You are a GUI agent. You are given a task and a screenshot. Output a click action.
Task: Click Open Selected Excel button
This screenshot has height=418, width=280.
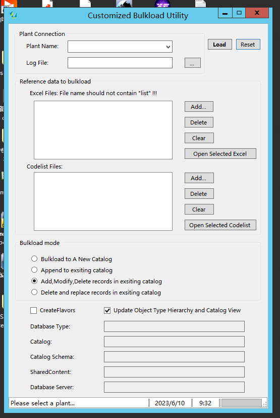click(x=220, y=154)
